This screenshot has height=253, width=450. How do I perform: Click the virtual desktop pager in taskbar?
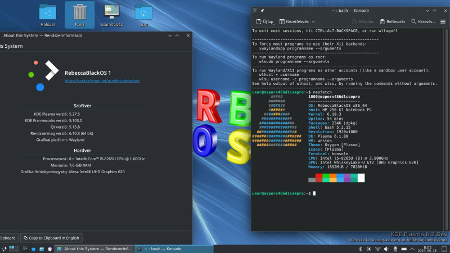[13, 249]
